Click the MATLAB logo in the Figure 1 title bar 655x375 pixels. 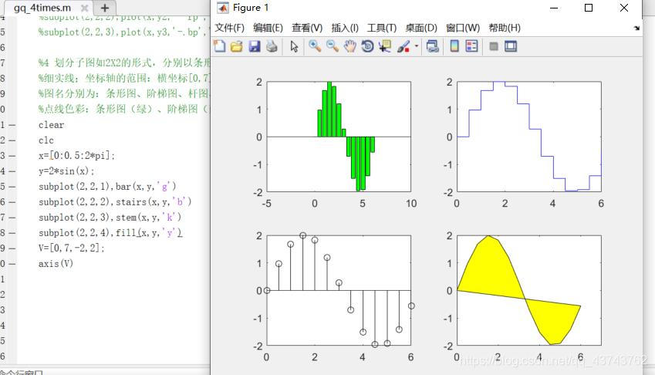point(222,8)
